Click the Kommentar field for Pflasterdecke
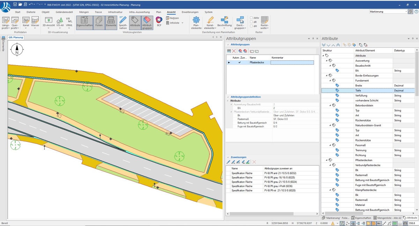The width and height of the screenshot is (419, 226). tap(292, 62)
